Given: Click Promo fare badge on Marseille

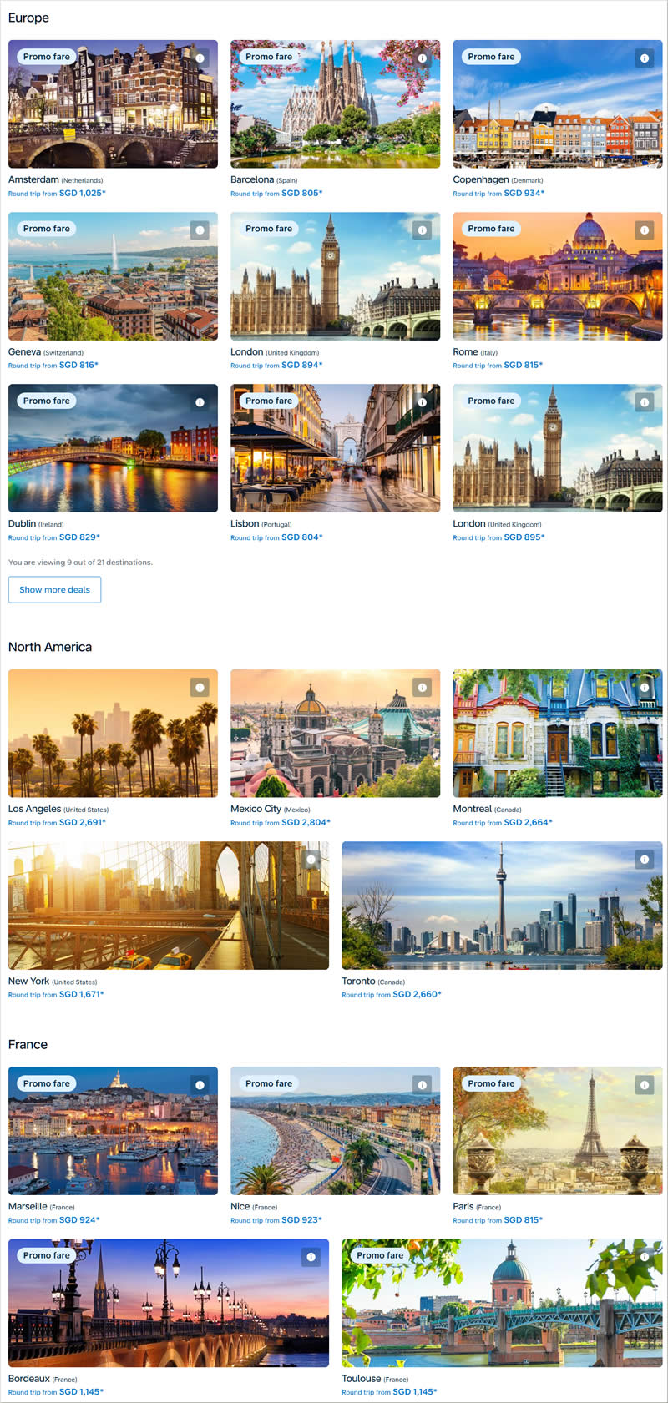Looking at the screenshot, I should 47,1083.
